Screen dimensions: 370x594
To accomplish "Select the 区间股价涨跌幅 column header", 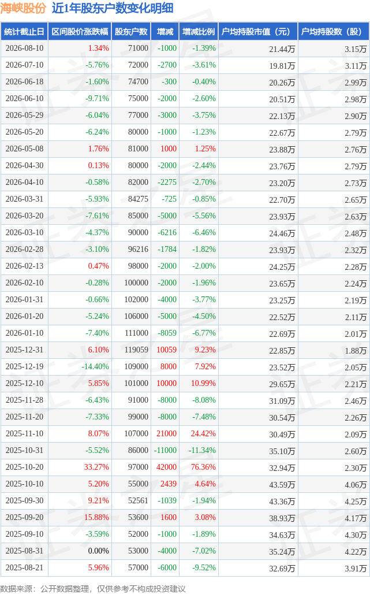I will (x=80, y=31).
